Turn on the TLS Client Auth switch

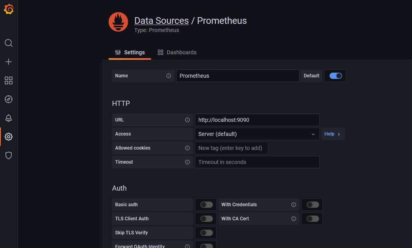[x=206, y=218]
